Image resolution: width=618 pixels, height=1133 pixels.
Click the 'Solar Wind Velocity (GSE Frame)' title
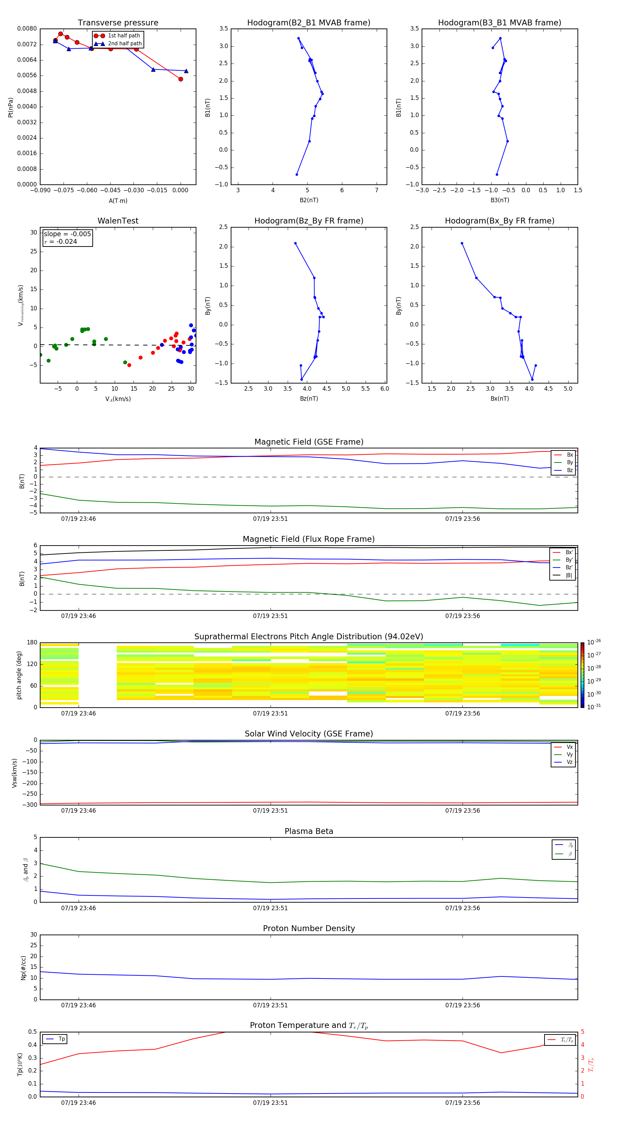click(x=309, y=734)
